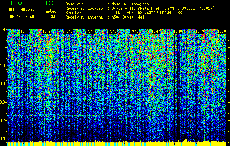This screenshot has width=230, height=146.
Task: Click the red-green meteor echo line after 1948
Action: click(184, 114)
